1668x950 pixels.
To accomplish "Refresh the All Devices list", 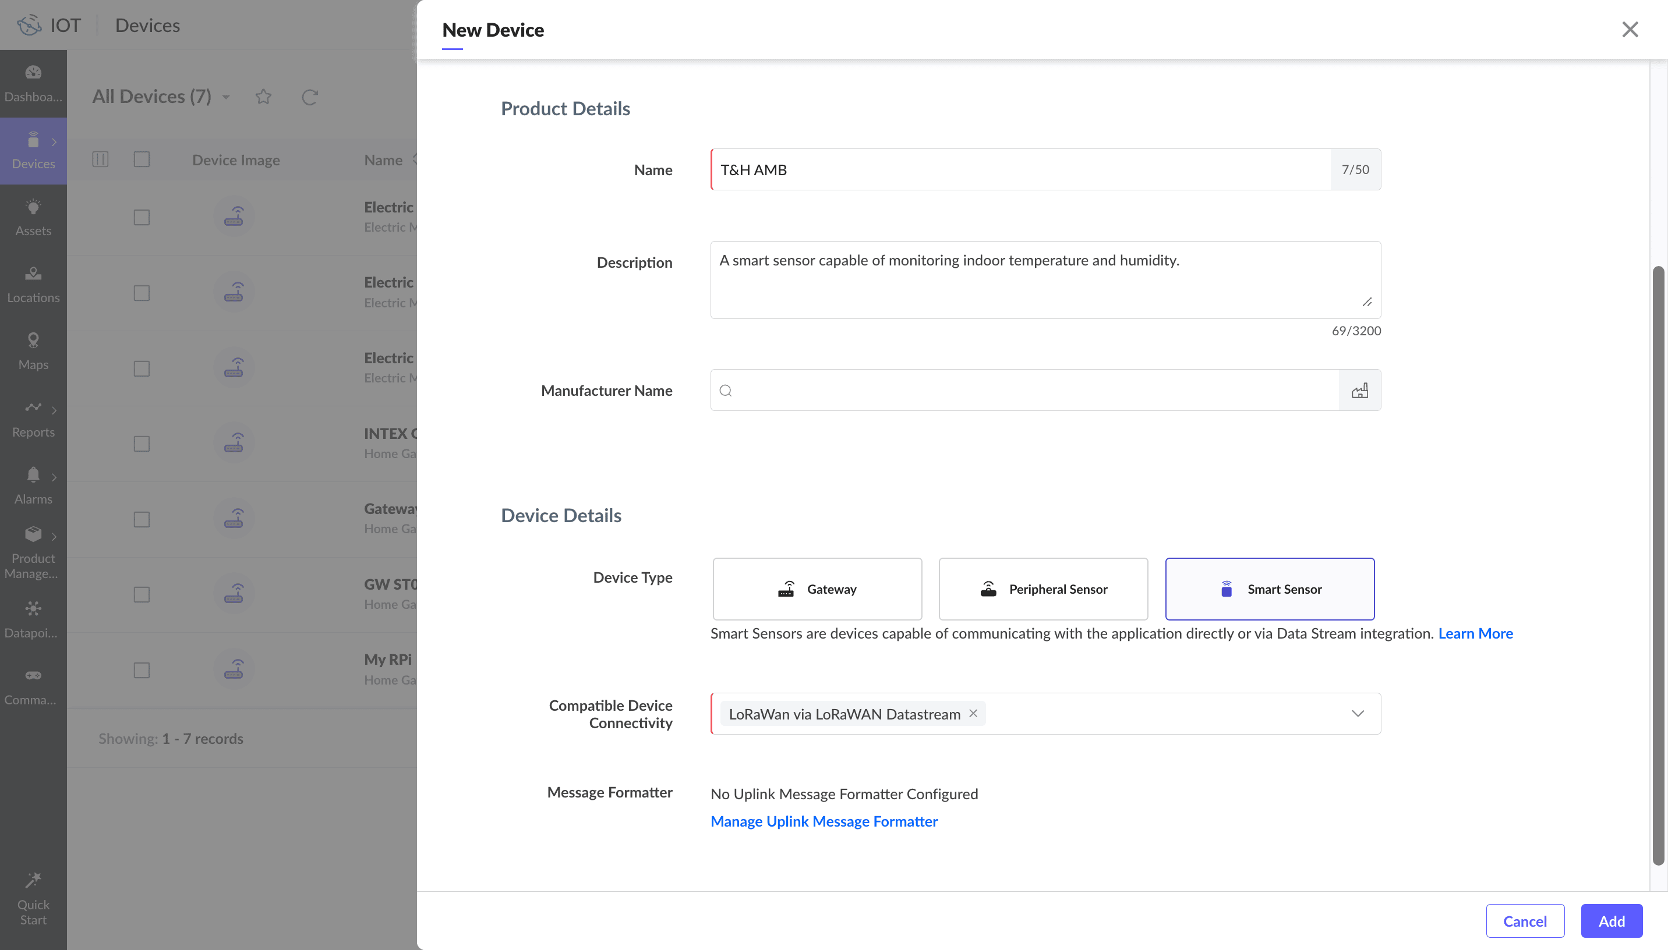I will pyautogui.click(x=309, y=97).
